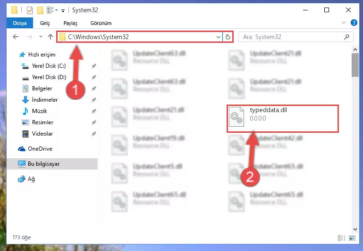Open the Müzik folder shortcut
The image size is (363, 251).
[x=40, y=111]
